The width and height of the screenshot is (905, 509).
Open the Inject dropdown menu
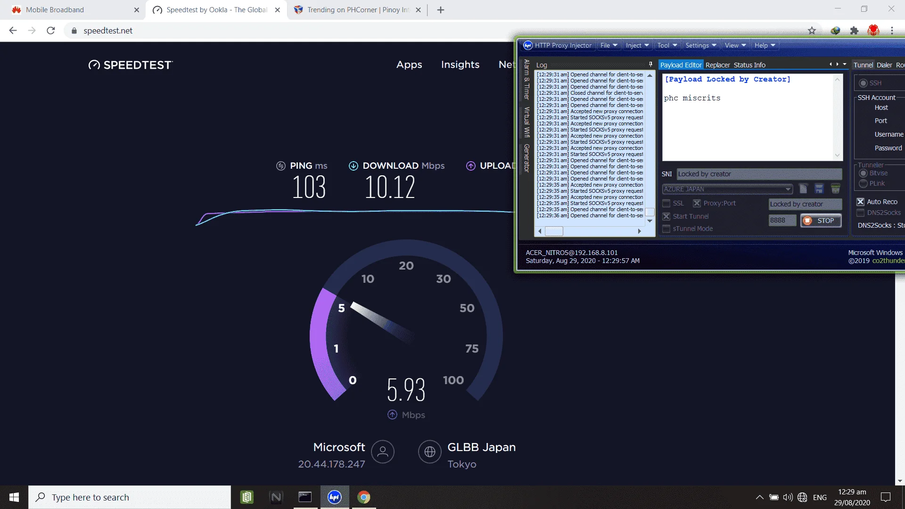[x=637, y=45]
